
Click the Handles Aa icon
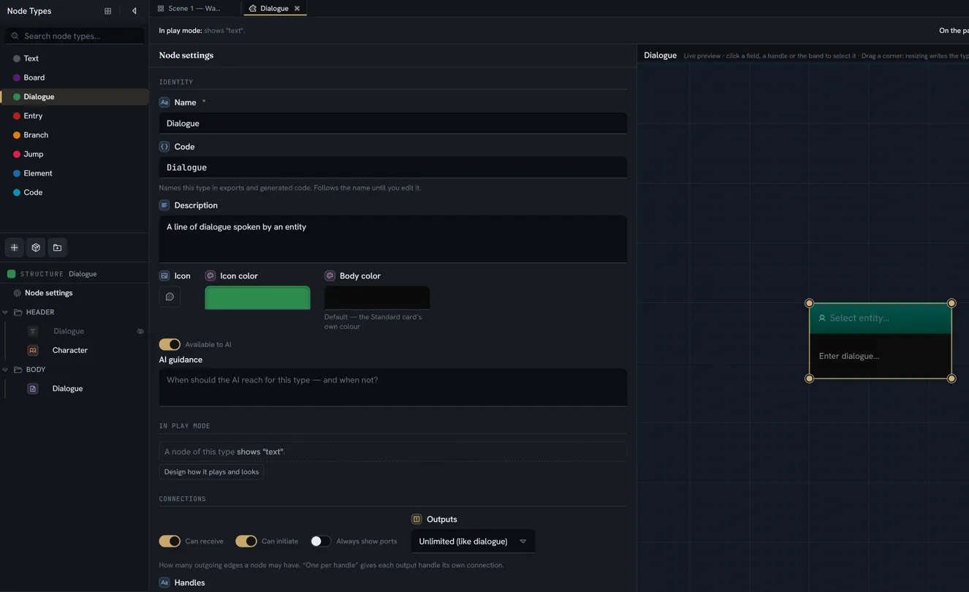pos(164,582)
